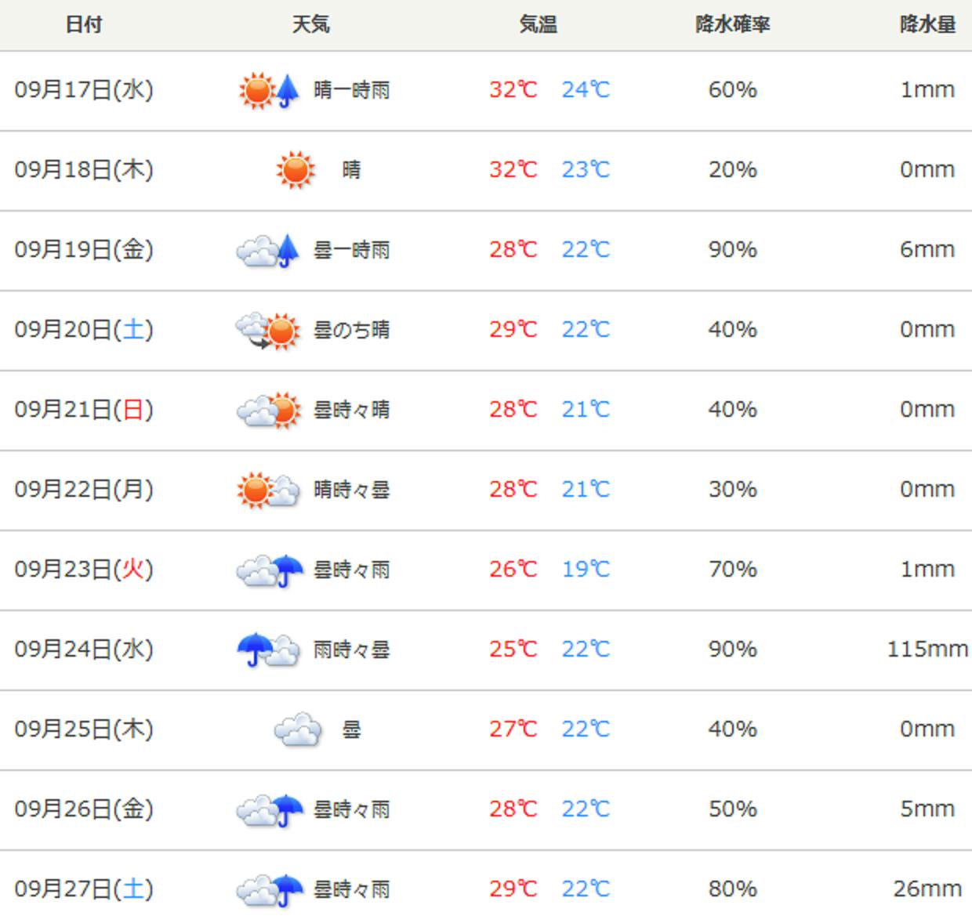Click the 降水量 column header

tap(927, 24)
